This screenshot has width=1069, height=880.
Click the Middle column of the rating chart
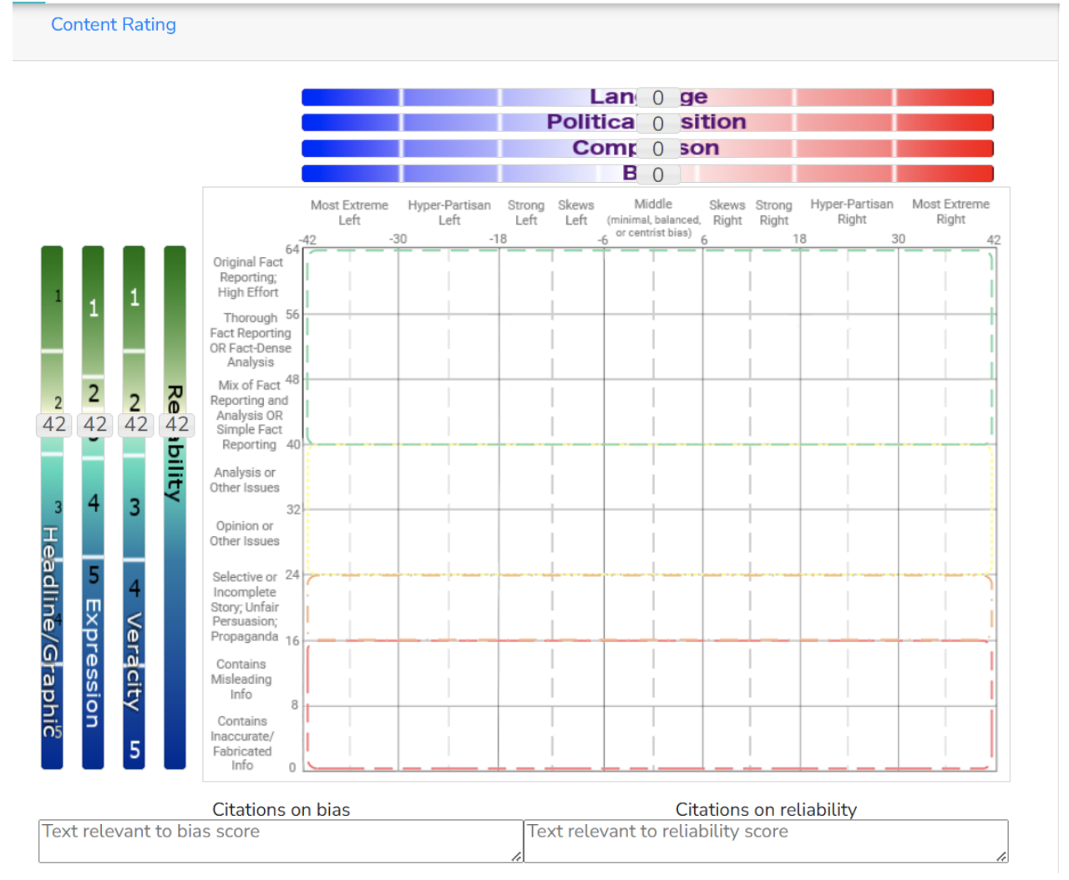pos(653,501)
